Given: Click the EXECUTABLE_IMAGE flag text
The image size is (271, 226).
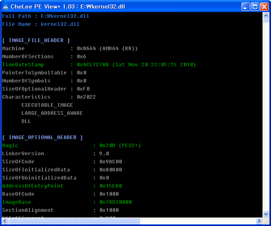Looking at the screenshot, I should pyautogui.click(x=47, y=105).
